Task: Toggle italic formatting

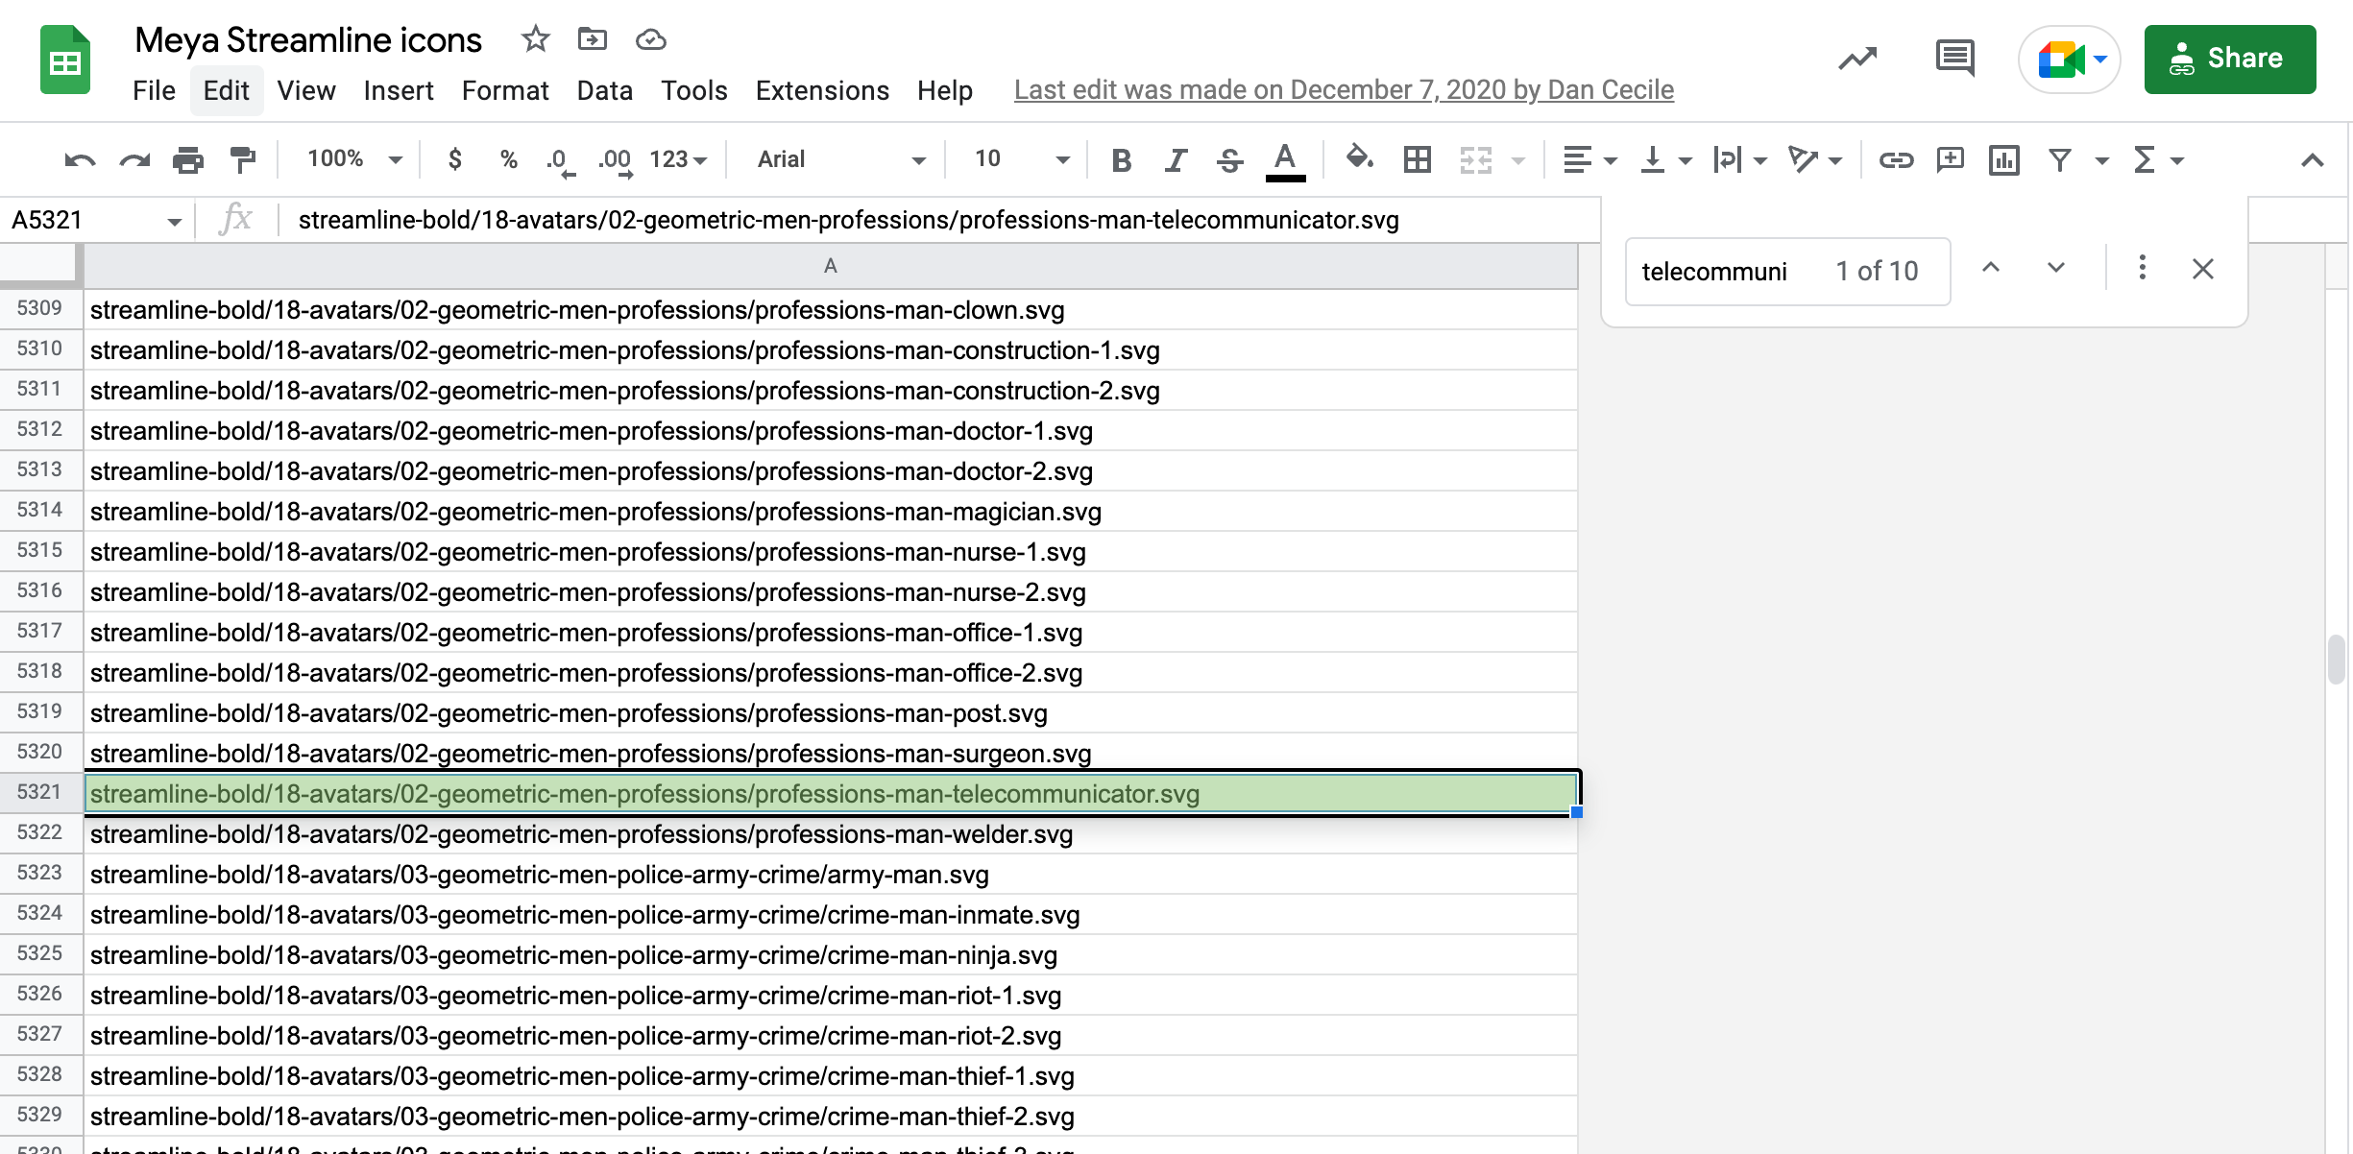Action: point(1176,159)
